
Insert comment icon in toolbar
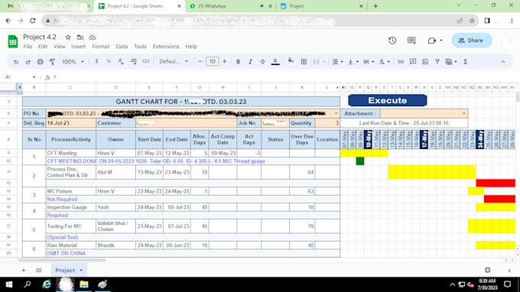point(413,62)
